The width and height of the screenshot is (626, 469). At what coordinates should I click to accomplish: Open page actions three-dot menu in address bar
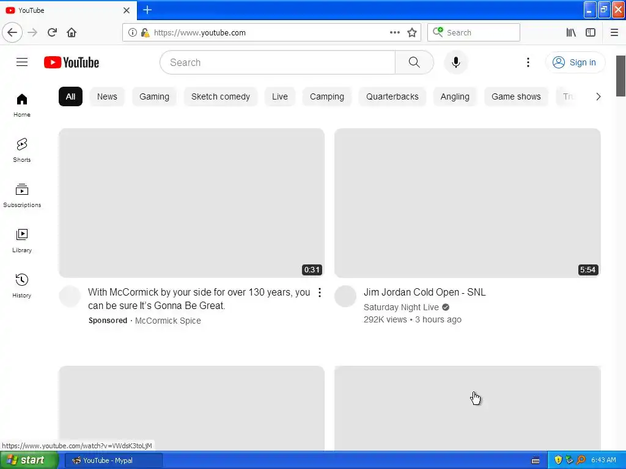394,32
